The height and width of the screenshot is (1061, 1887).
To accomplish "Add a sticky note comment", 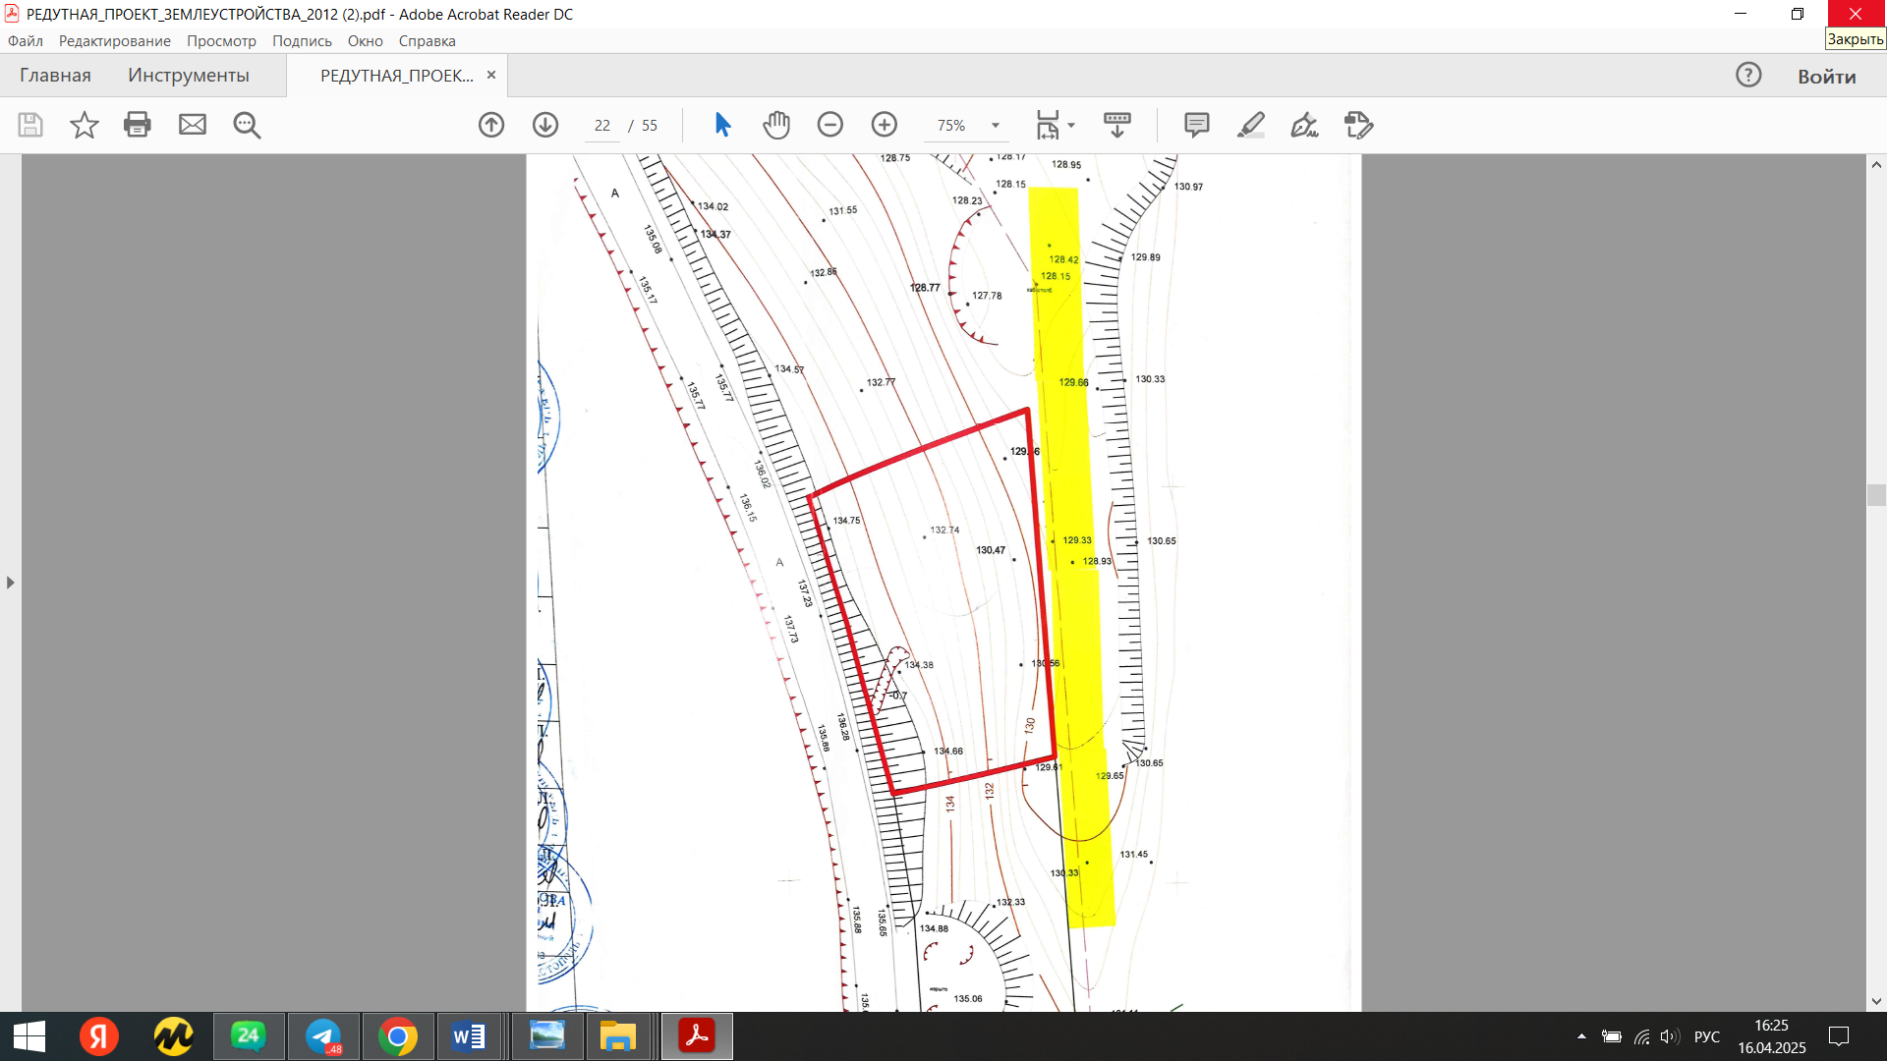I will (x=1196, y=125).
